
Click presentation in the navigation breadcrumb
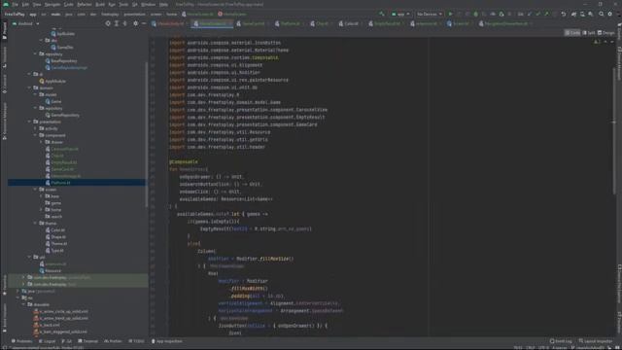click(134, 14)
